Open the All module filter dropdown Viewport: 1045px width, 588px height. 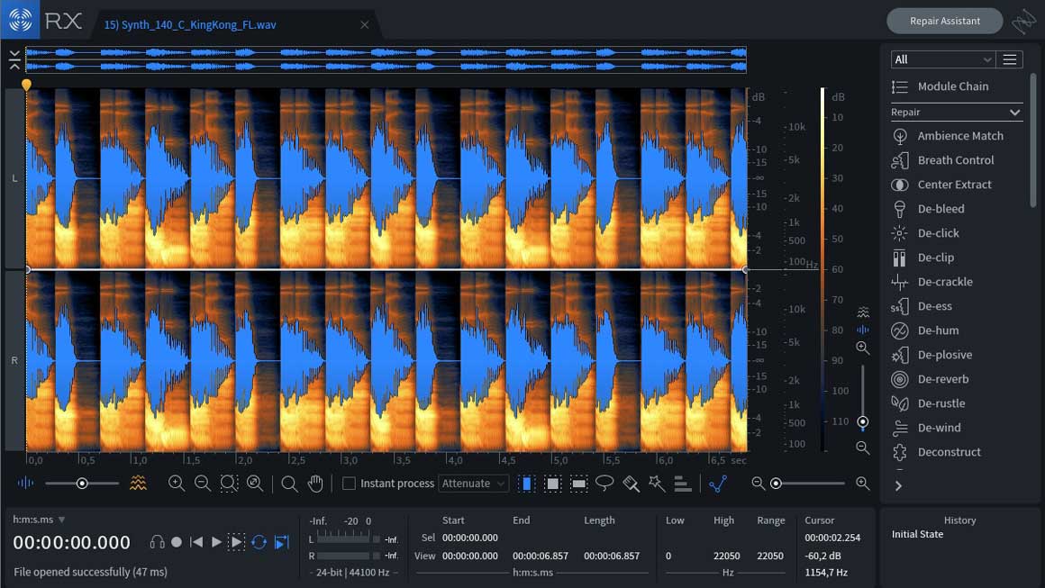tap(943, 59)
